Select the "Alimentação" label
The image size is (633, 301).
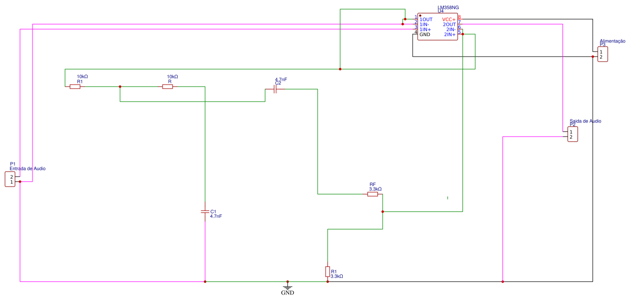[x=612, y=41]
